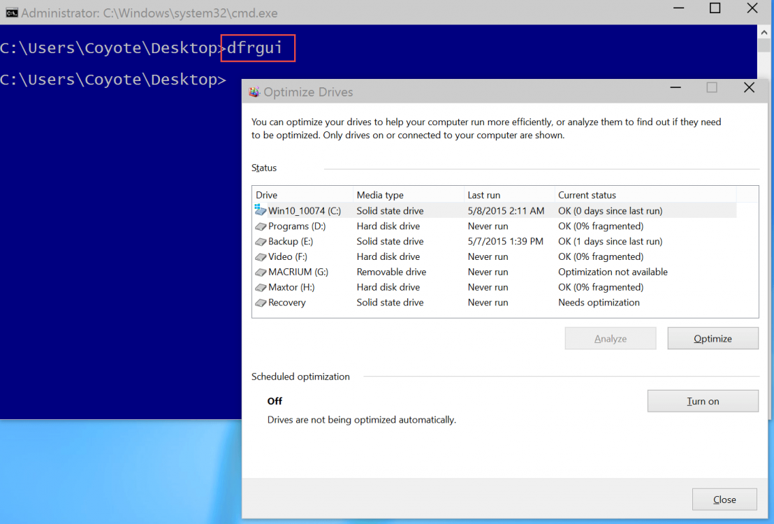
Task: Click the Maxtor (H:) drive icon
Action: pos(261,288)
